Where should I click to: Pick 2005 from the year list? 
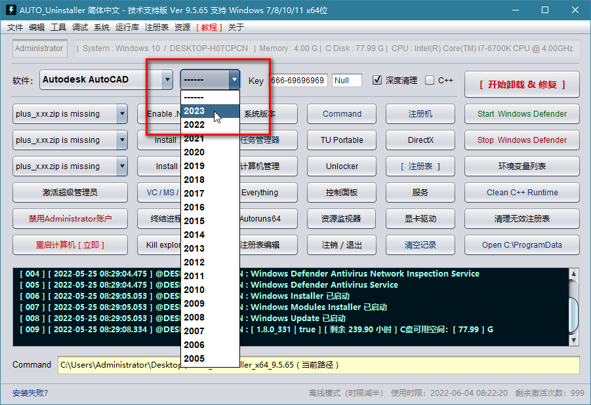tap(210, 358)
